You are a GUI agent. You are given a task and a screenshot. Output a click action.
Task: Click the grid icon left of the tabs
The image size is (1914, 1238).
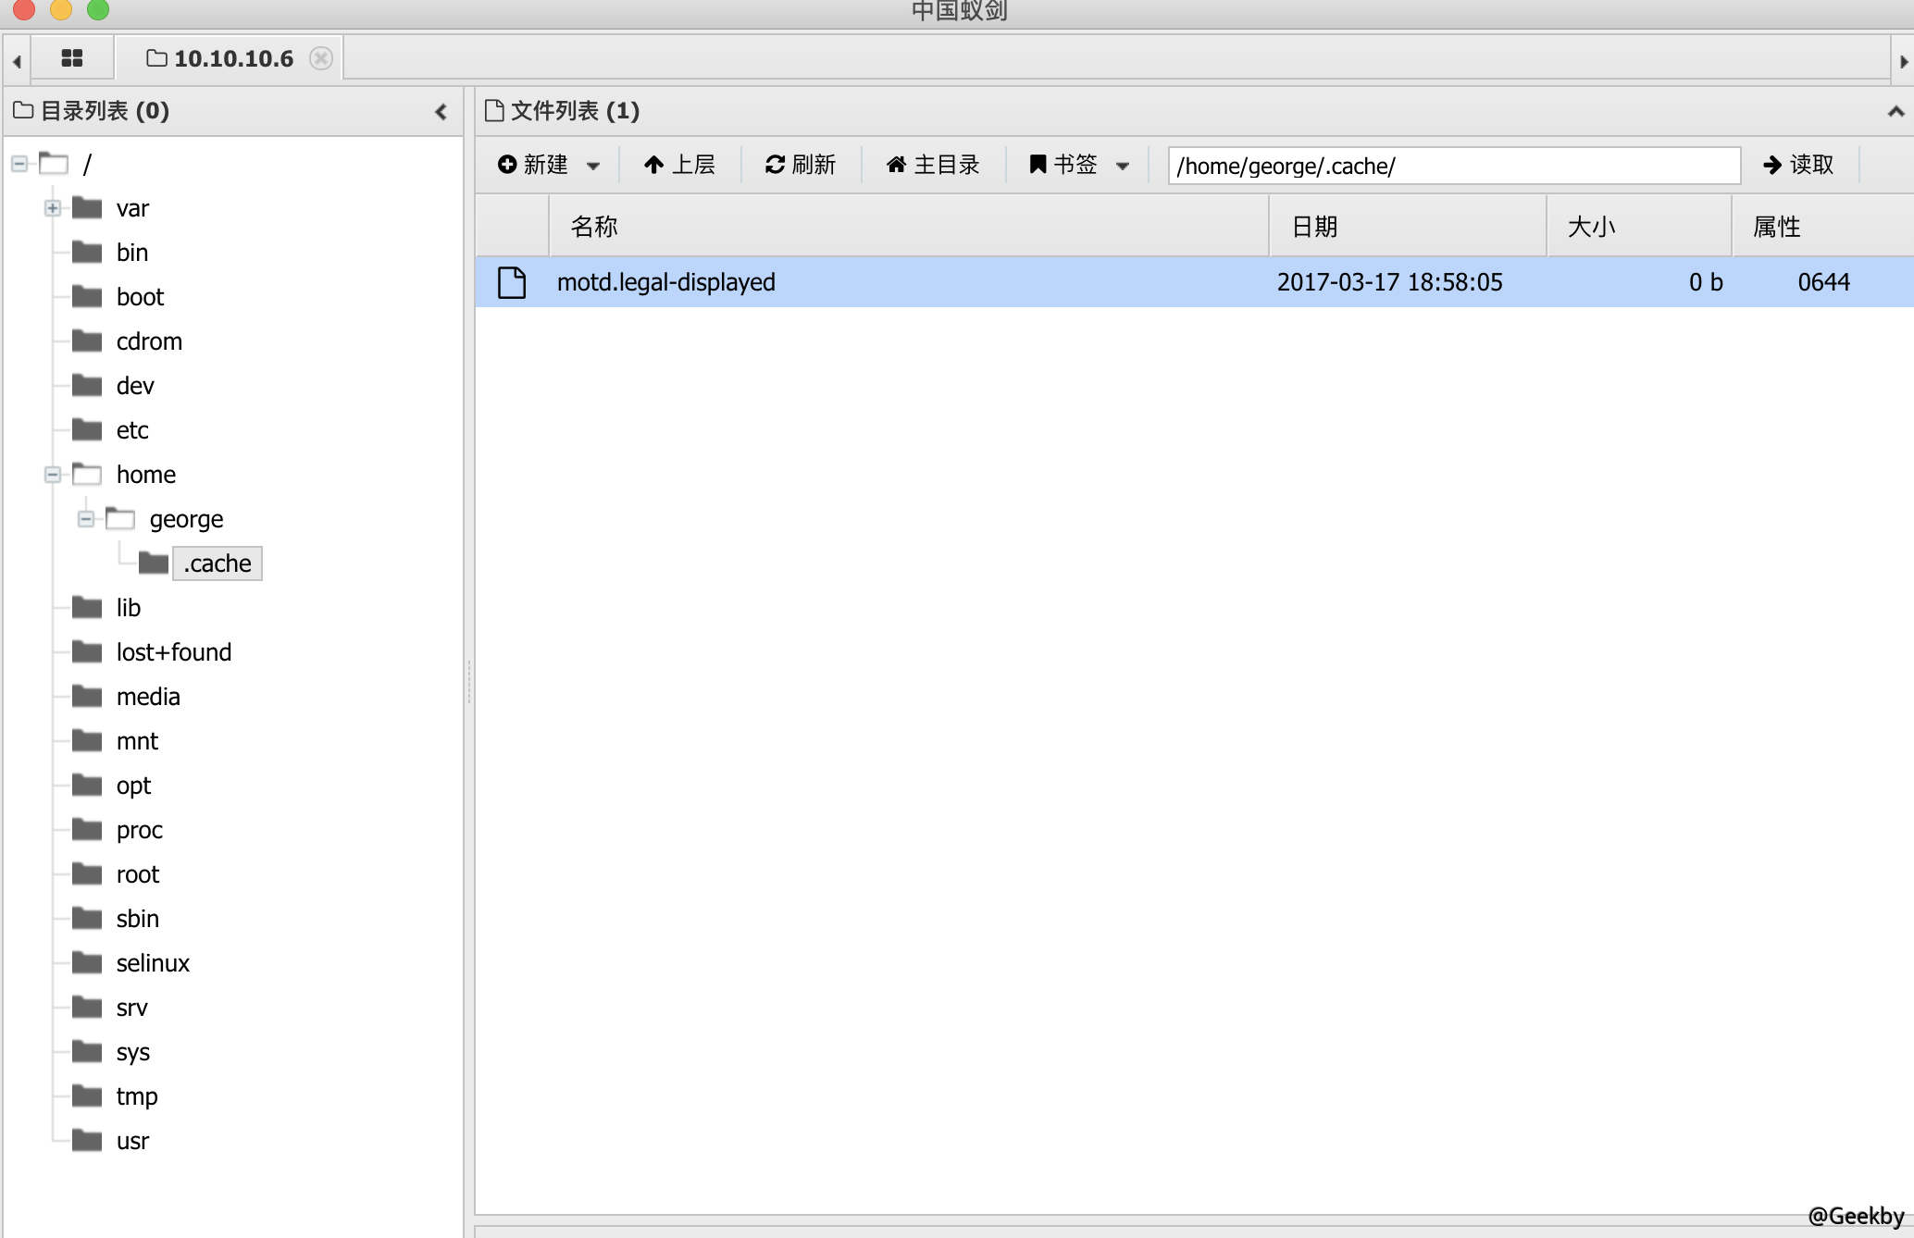click(x=72, y=57)
